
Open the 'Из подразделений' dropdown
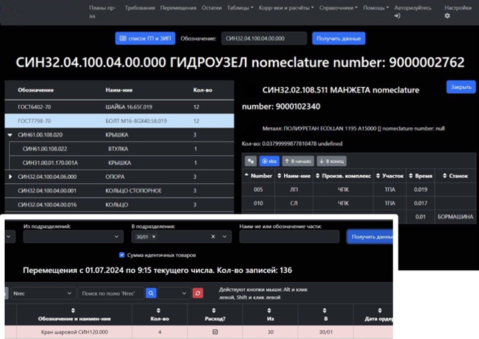tap(73, 237)
